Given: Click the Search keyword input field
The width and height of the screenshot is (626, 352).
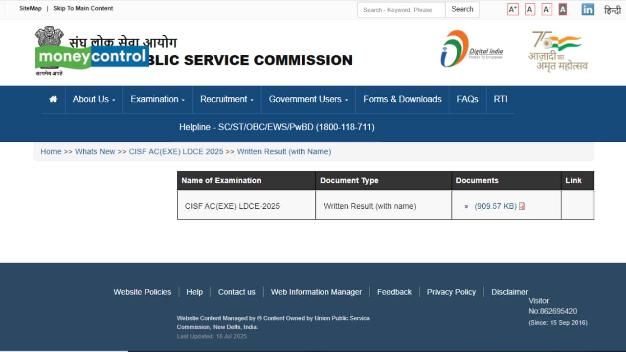Looking at the screenshot, I should (401, 10).
